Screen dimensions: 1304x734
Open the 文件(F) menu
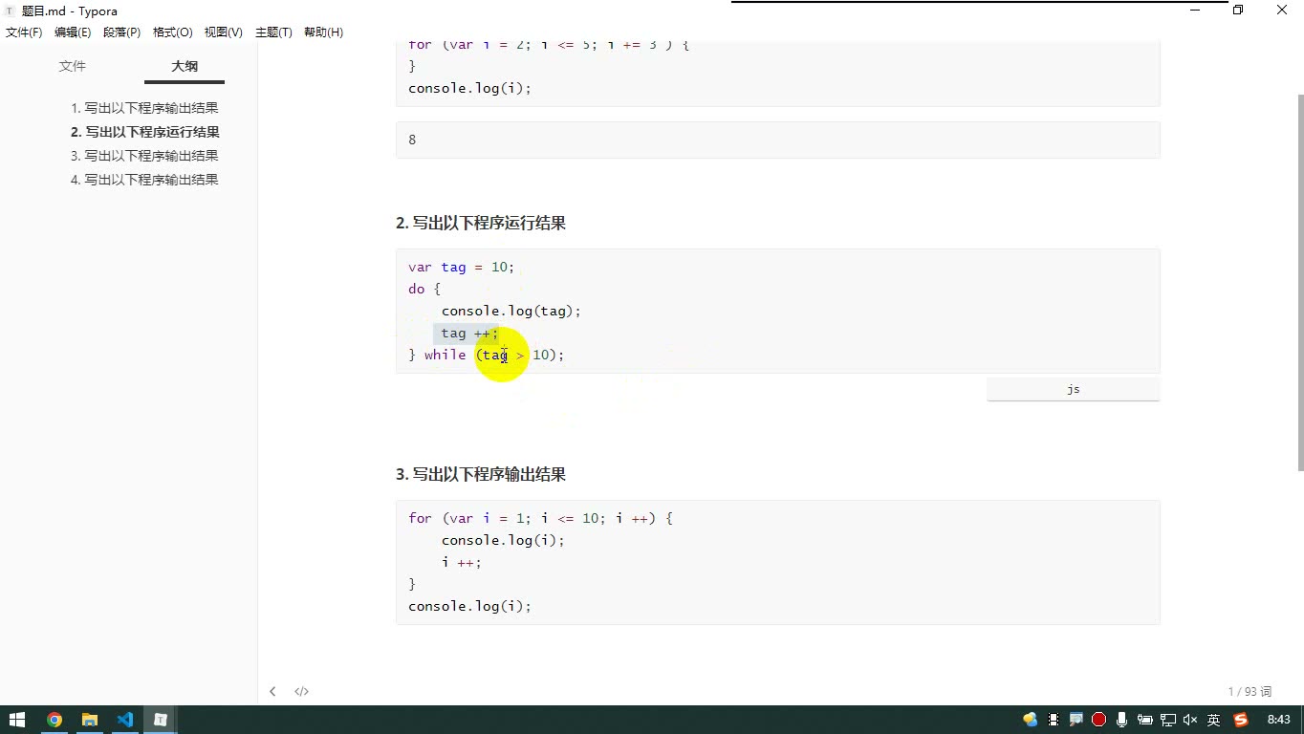tap(24, 32)
